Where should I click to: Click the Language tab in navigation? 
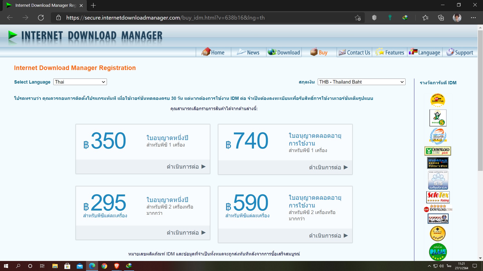[x=425, y=52]
